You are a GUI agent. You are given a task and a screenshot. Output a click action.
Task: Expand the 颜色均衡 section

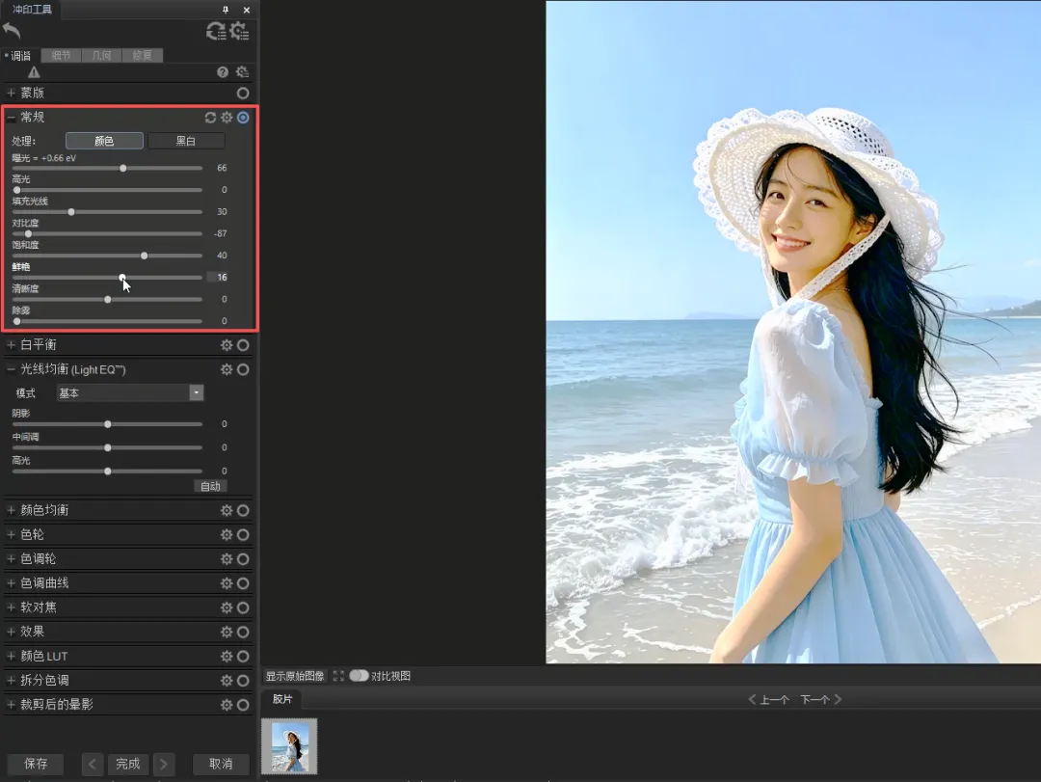click(x=11, y=510)
